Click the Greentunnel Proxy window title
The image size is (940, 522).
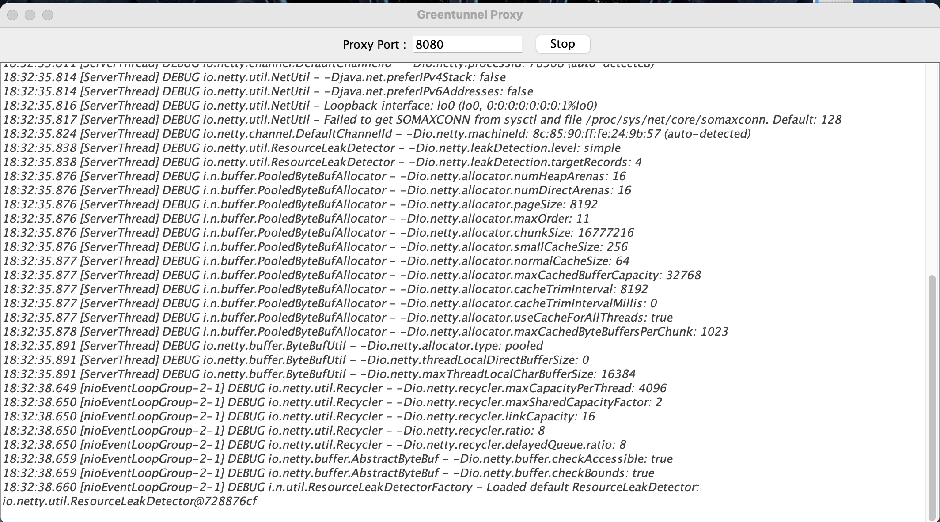coord(470,15)
